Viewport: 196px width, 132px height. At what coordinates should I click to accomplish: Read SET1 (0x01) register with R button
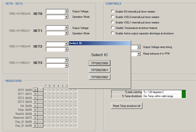pyautogui.click(x=35, y=94)
